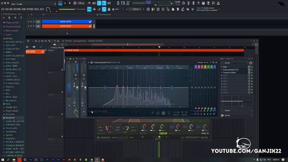288x162 pixels.
Task: Expand the Slot 4 arrow menu in the mixer
Action: click(x=222, y=76)
